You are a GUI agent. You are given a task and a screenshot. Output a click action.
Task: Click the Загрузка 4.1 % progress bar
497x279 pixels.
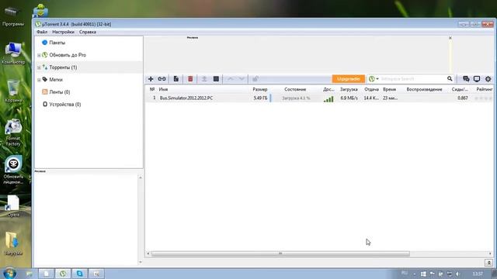[296, 98]
